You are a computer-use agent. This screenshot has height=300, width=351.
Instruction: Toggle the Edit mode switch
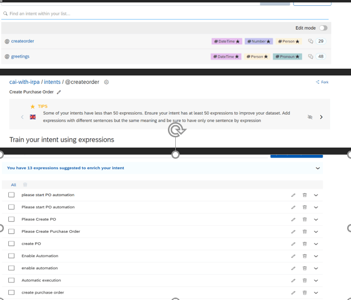[x=323, y=28]
